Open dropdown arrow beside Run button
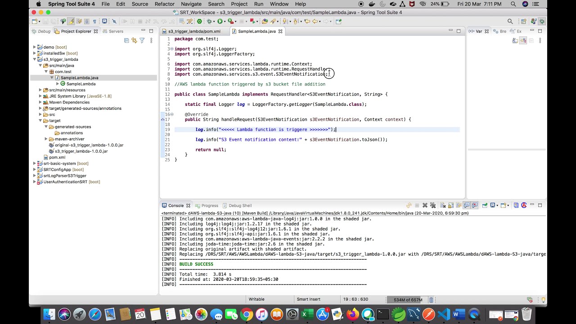Screen dimensions: 576x324 (225, 21)
